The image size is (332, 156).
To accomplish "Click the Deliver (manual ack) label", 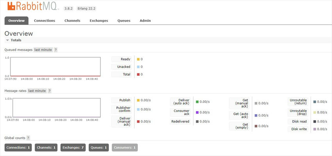I will pyautogui.click(x=121, y=122).
